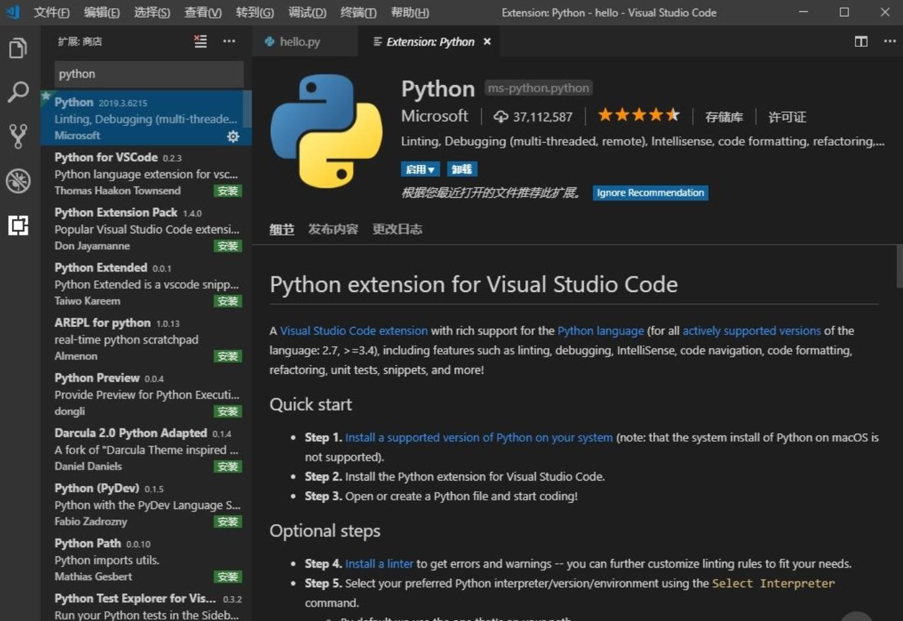Open the 许可证 license link
This screenshot has width=903, height=621.
click(786, 117)
